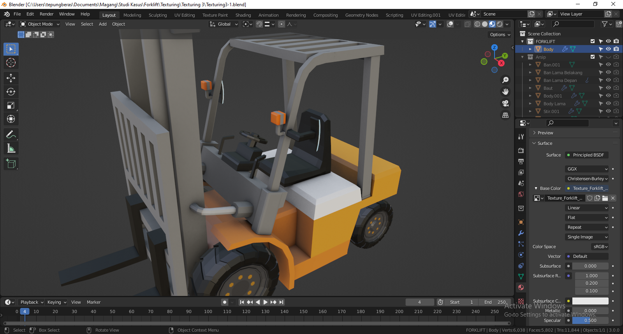
Task: Click the current frame number field
Action: pyautogui.click(x=419, y=302)
